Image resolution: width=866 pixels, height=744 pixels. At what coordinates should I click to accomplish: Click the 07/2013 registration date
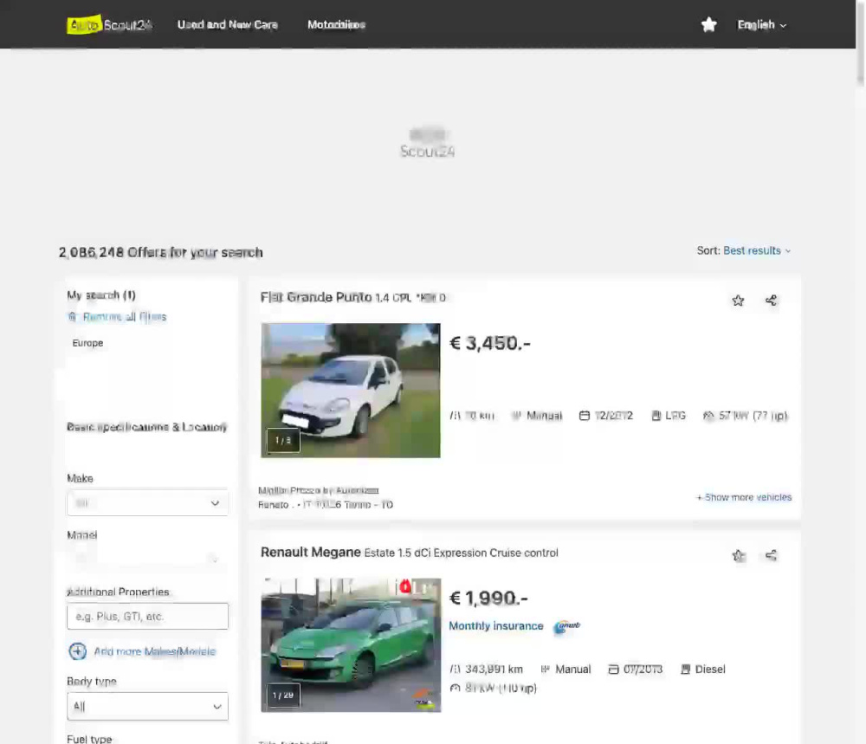pos(643,669)
